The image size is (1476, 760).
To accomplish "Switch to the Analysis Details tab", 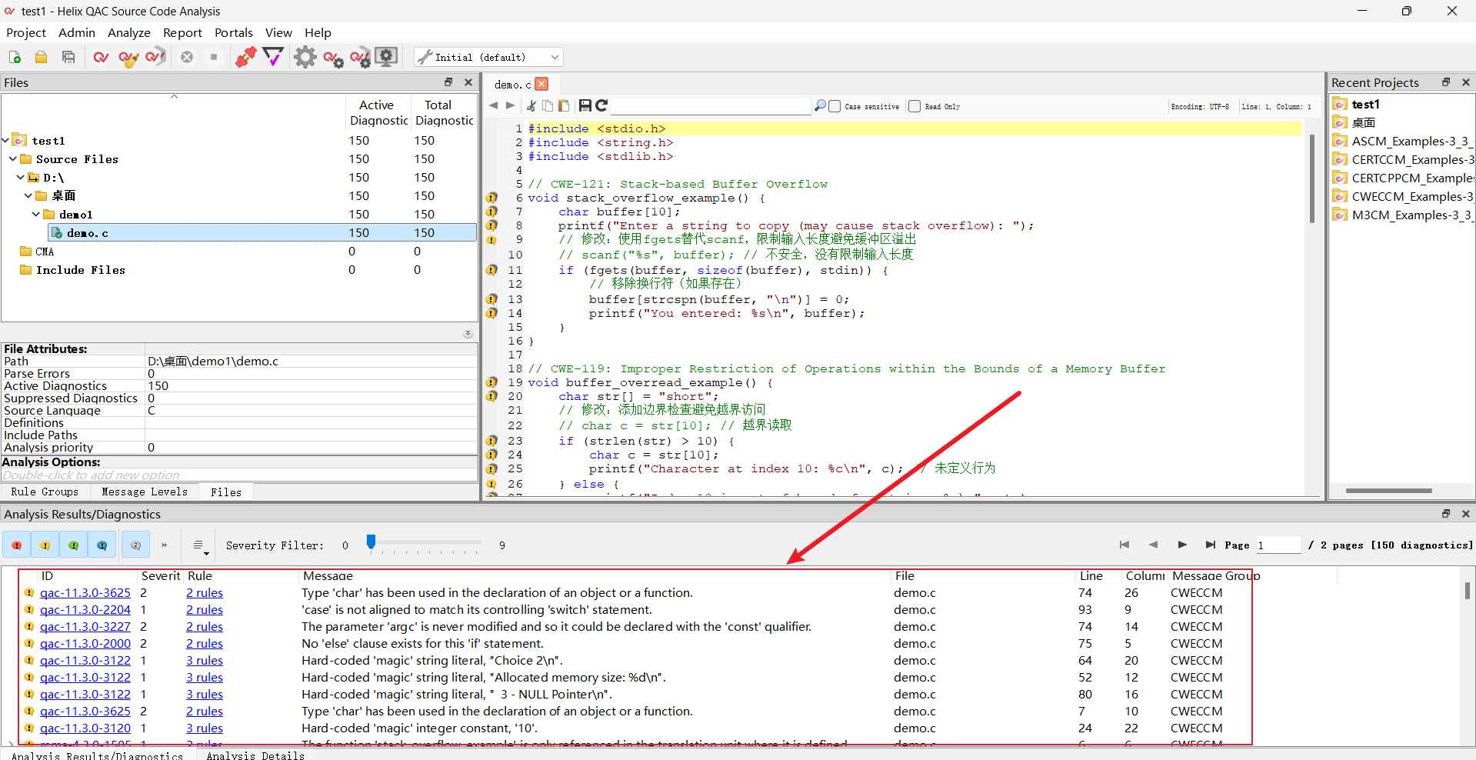I will coord(255,755).
